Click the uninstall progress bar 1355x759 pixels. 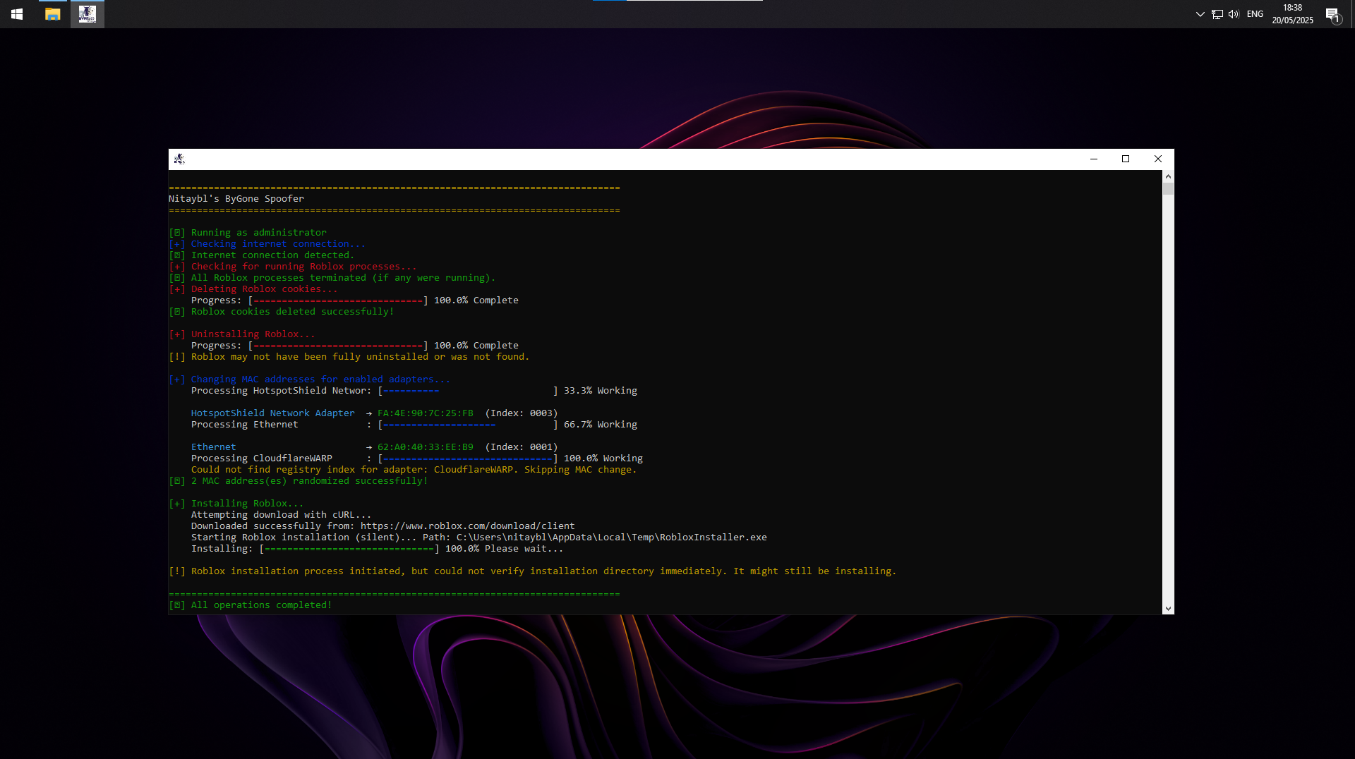338,346
